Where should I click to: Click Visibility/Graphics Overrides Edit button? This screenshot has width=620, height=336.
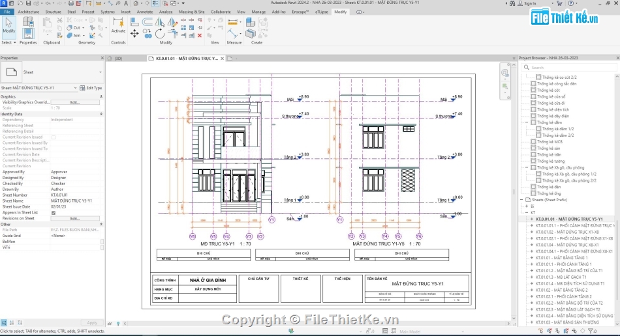pos(75,102)
